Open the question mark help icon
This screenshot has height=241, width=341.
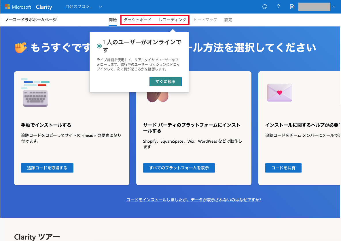click(x=279, y=7)
